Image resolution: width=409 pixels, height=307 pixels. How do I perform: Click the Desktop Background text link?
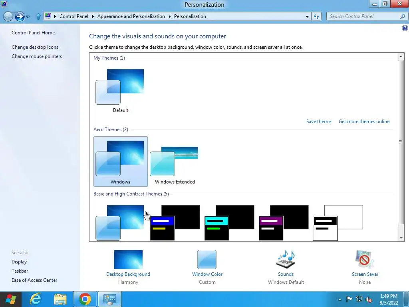[128, 274]
